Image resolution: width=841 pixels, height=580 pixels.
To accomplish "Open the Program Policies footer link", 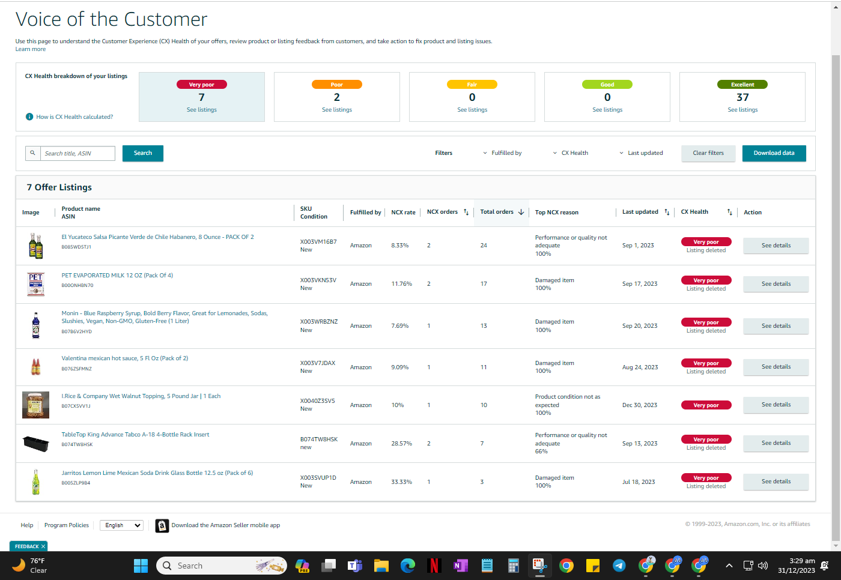I will click(x=67, y=525).
